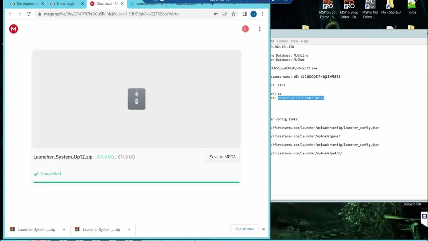This screenshot has width=428, height=241.
Task: Select the MSPro Spot Editor desktop shortcut
Action: pos(328,10)
